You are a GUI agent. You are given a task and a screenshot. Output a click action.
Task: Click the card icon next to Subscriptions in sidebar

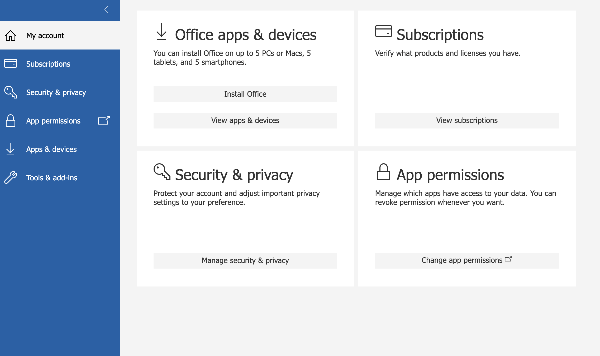tap(11, 63)
